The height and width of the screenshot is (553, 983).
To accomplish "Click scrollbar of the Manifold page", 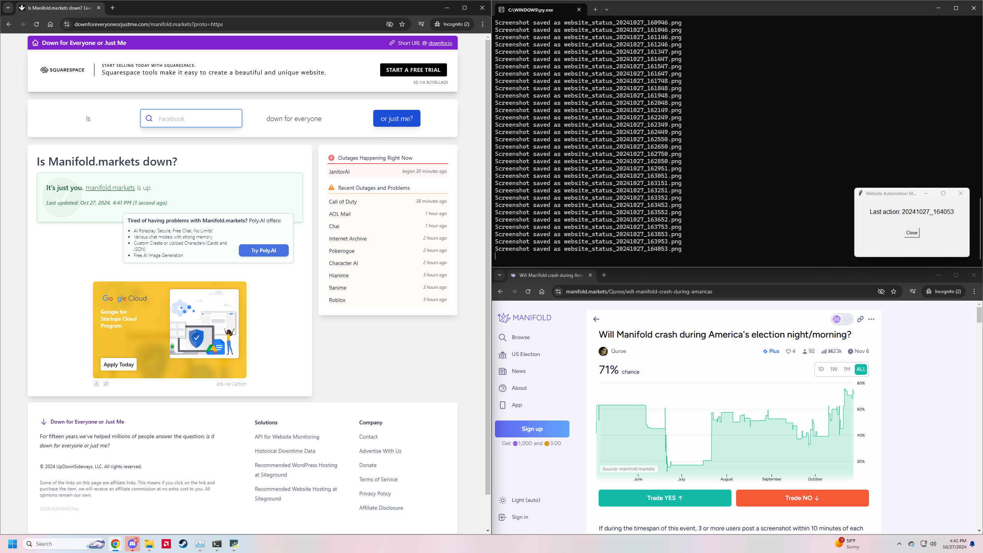I will click(x=979, y=315).
